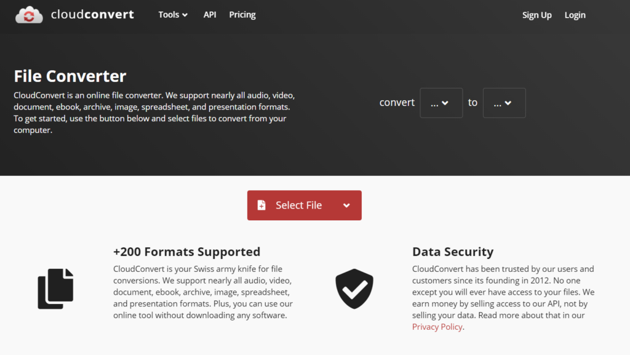Click the shield checkmark icon beside Data Security
Image resolution: width=630 pixels, height=355 pixels.
354,289
